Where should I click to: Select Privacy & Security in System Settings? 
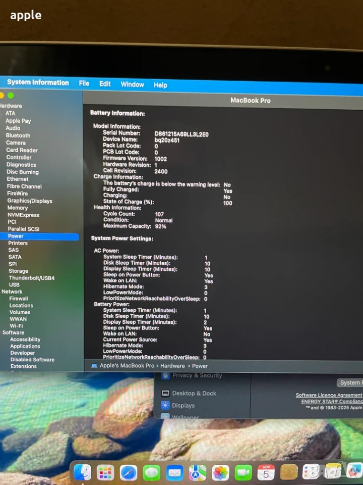(x=197, y=375)
